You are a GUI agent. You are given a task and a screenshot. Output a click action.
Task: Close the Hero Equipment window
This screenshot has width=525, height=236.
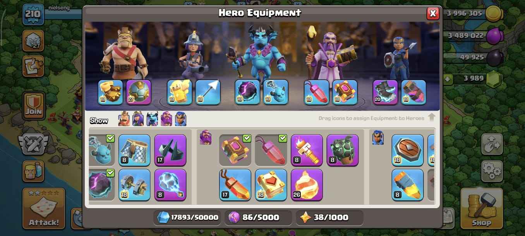point(433,14)
